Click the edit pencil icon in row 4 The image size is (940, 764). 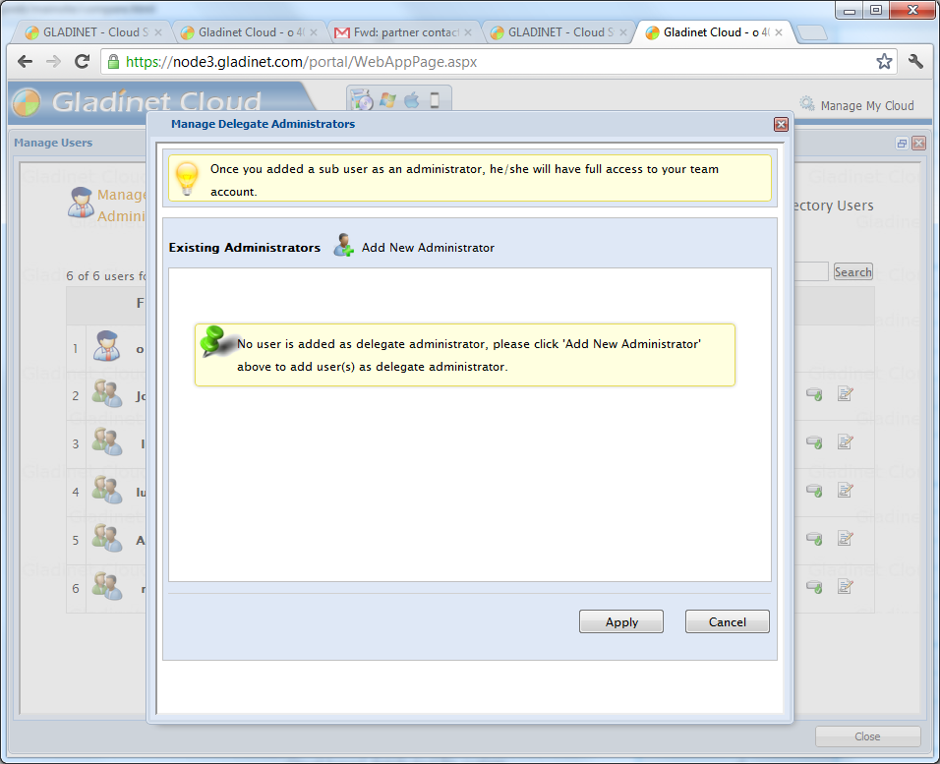click(x=846, y=490)
